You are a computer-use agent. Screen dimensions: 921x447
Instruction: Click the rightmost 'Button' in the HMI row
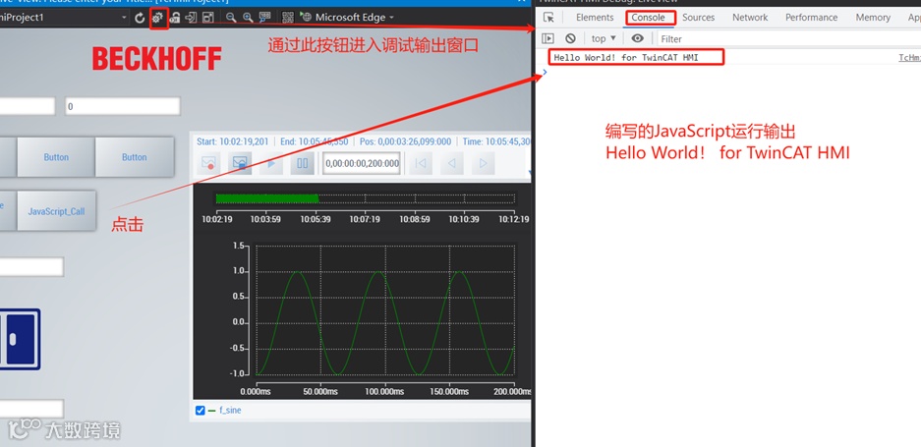point(135,157)
